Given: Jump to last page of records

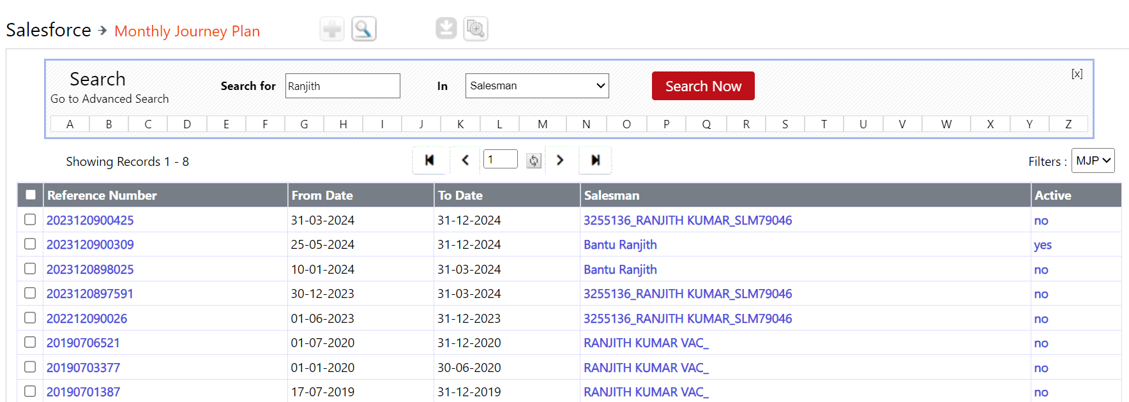Looking at the screenshot, I should pyautogui.click(x=595, y=160).
